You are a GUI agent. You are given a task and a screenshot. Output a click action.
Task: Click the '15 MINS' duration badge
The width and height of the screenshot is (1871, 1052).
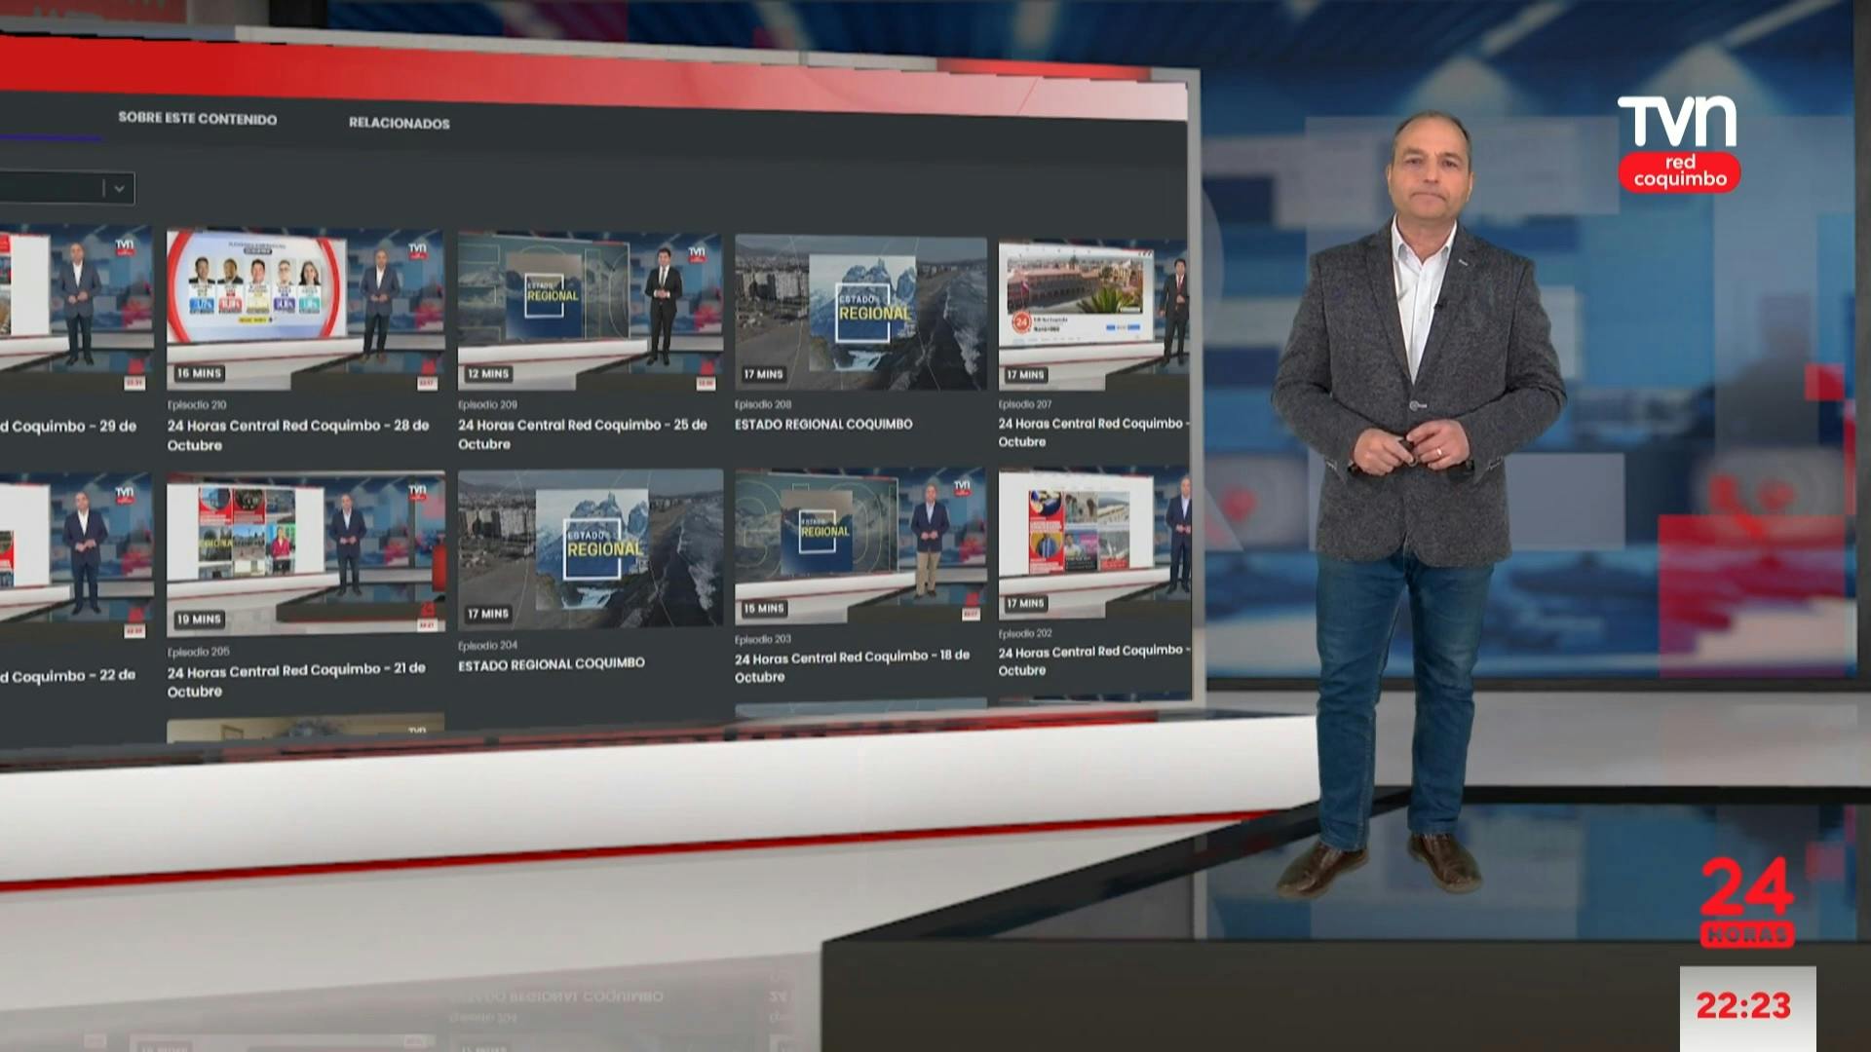click(x=763, y=608)
